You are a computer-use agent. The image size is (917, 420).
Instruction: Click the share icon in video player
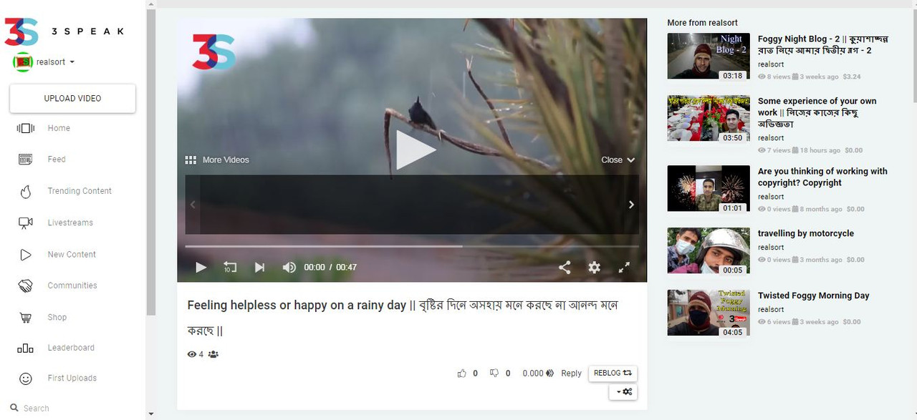pyautogui.click(x=565, y=267)
